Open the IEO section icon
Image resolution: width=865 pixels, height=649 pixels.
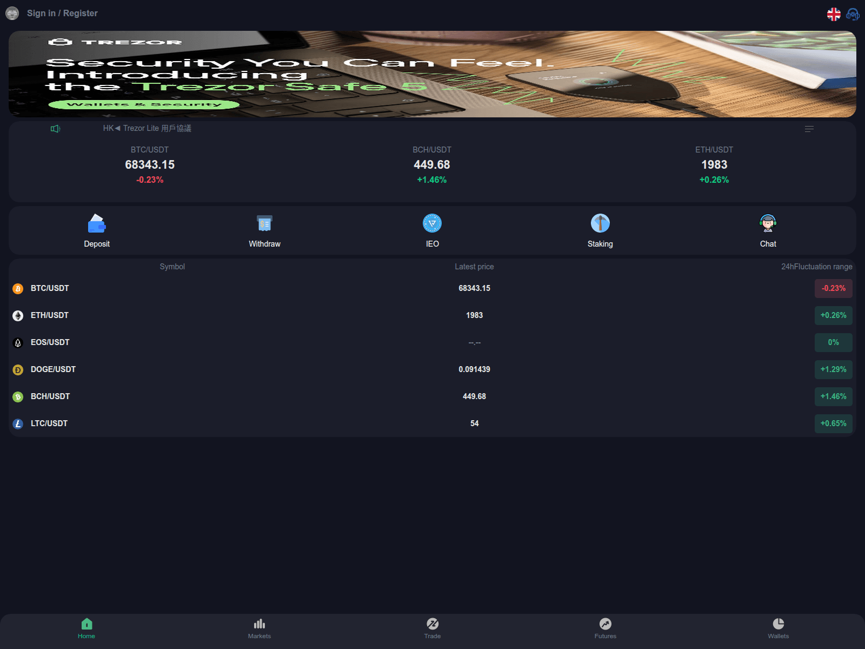pyautogui.click(x=432, y=223)
